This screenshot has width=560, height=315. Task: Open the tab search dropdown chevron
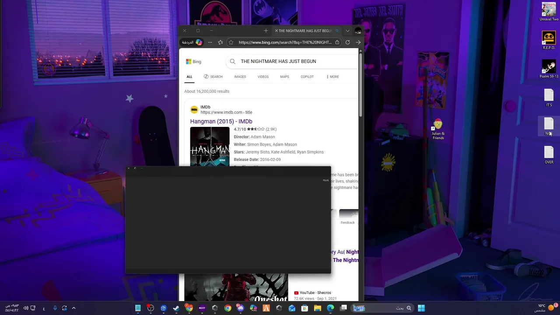(347, 31)
